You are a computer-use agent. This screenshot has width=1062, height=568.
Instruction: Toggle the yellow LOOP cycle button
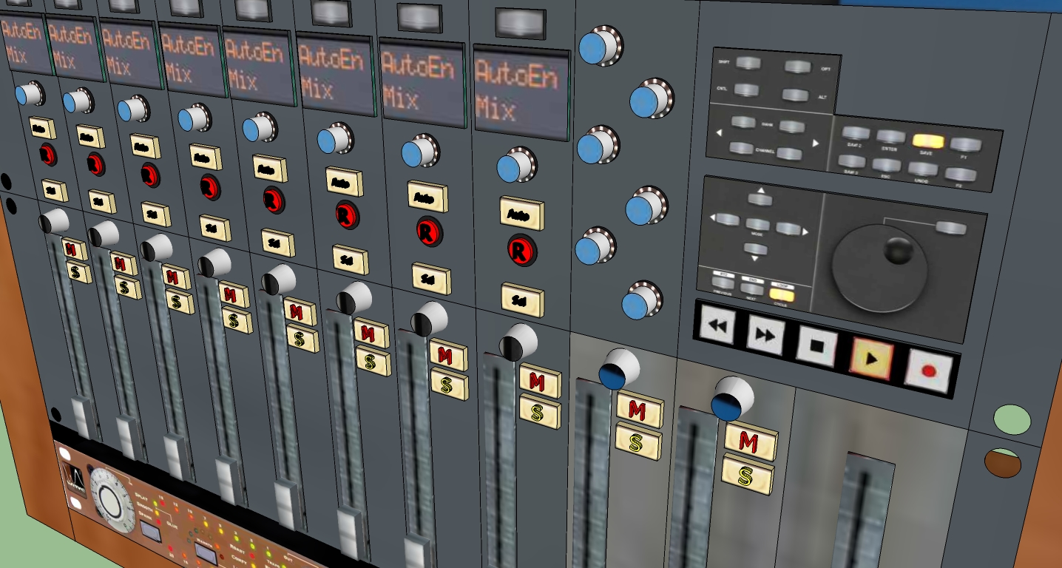tap(782, 294)
